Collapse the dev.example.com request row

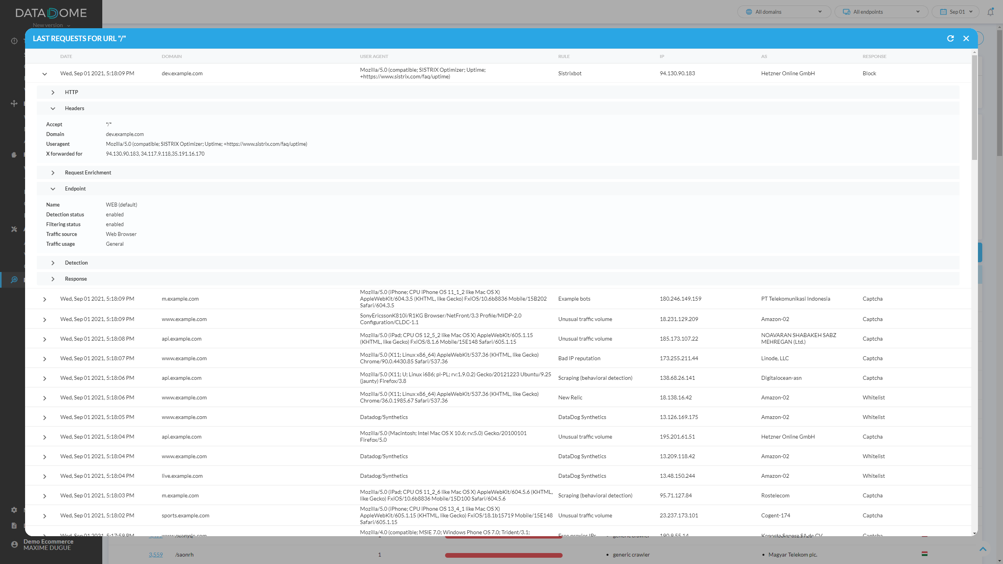pos(45,74)
